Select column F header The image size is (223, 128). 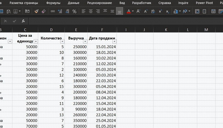[102, 30]
